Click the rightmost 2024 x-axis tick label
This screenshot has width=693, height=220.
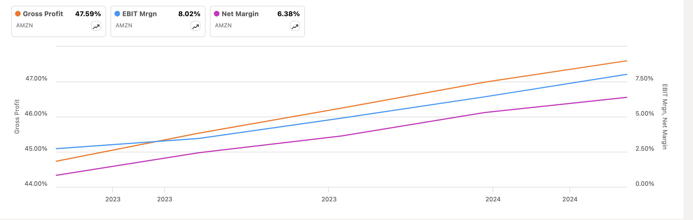click(x=570, y=199)
